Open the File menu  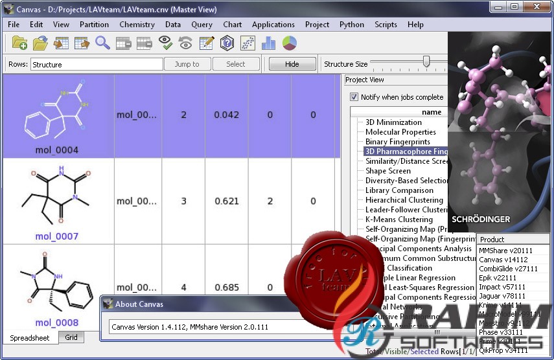pos(14,25)
